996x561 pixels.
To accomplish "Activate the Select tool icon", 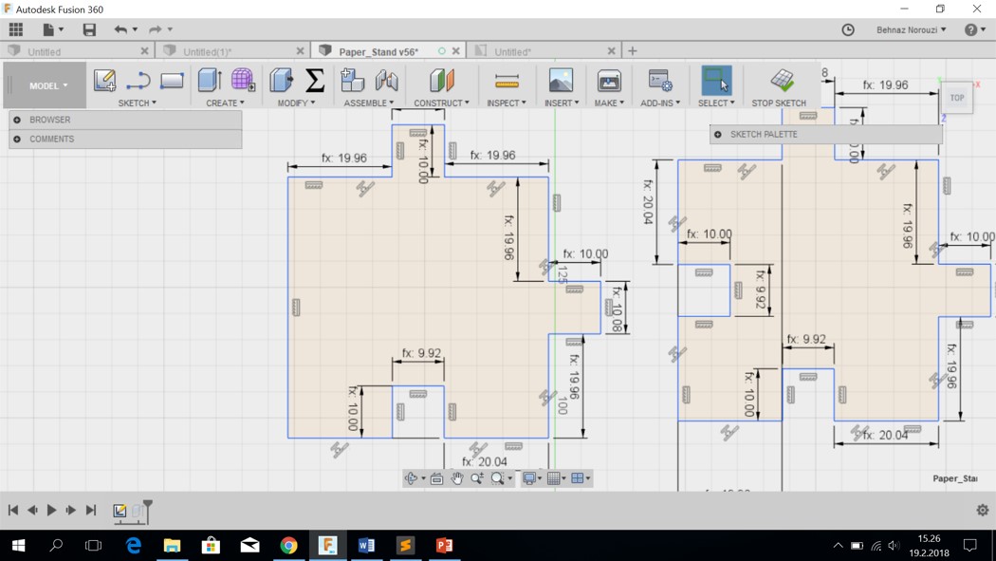I will point(716,81).
